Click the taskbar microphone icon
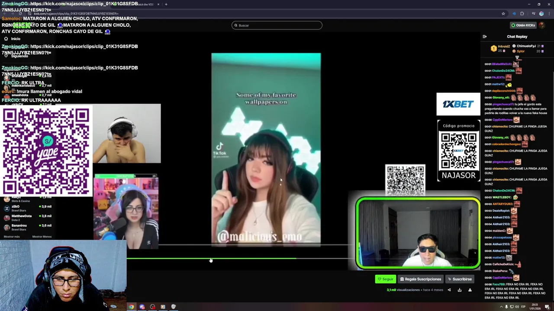This screenshot has height=311, width=554. coord(506,307)
